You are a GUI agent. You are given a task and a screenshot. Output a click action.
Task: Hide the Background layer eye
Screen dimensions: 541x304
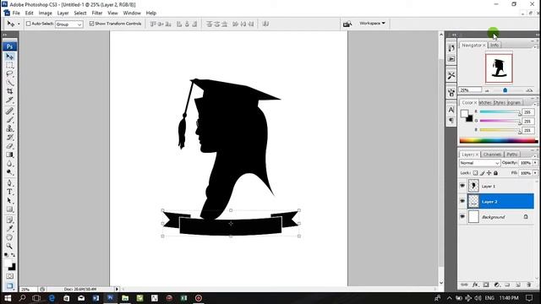[462, 217]
